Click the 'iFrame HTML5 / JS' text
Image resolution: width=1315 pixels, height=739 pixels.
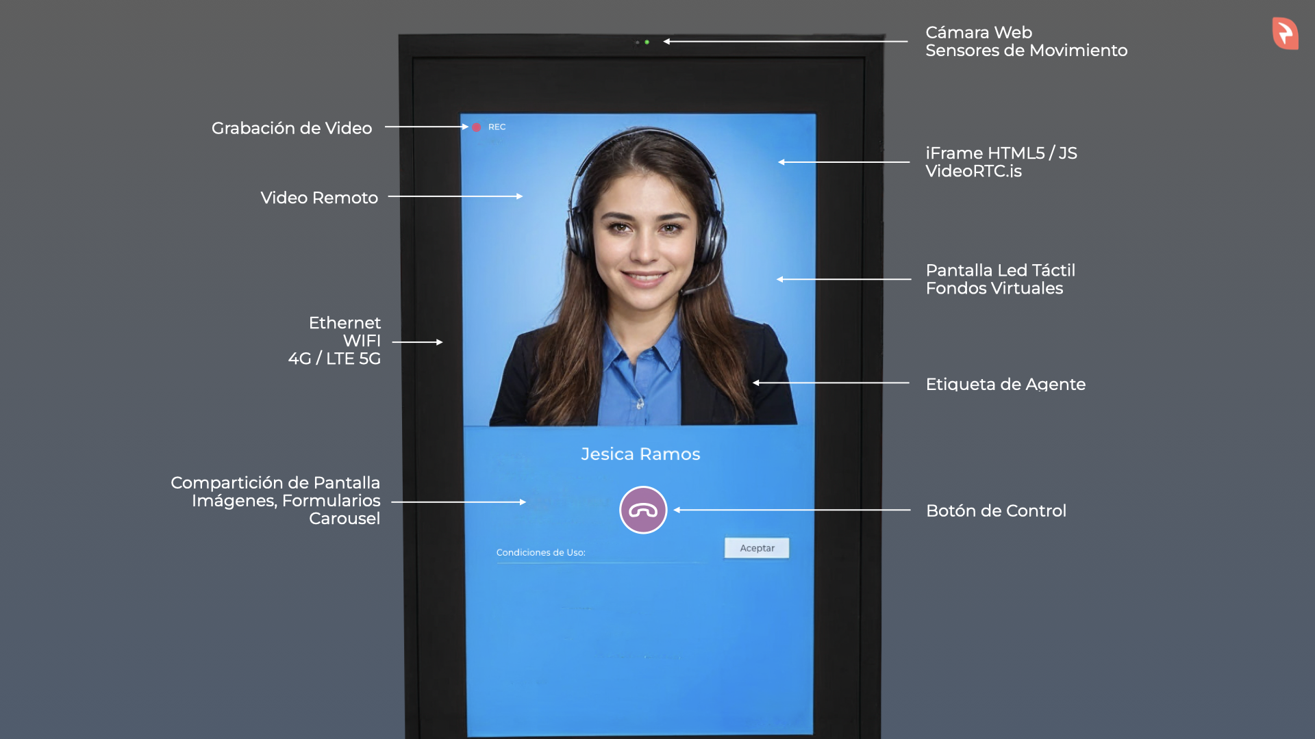click(1001, 153)
